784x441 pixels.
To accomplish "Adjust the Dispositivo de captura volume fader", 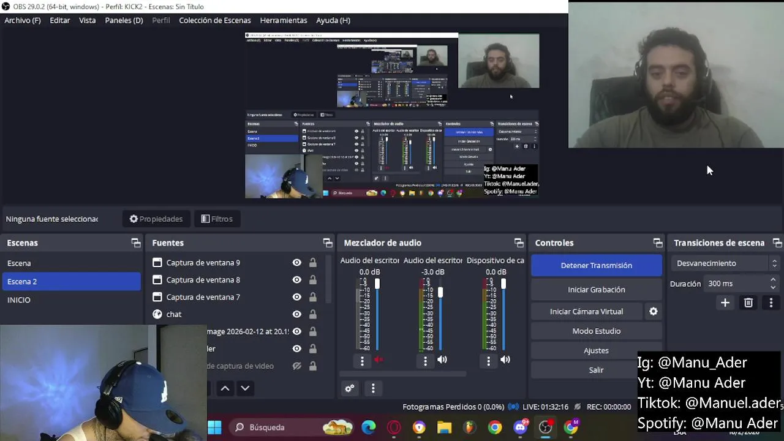I will coord(503,284).
